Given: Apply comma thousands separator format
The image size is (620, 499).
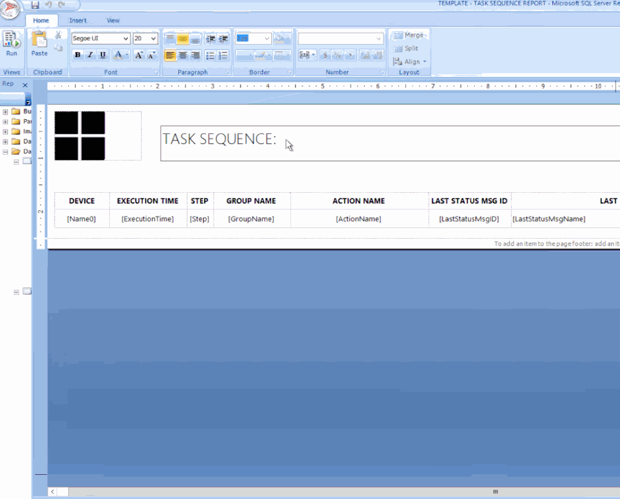Looking at the screenshot, I should 350,55.
